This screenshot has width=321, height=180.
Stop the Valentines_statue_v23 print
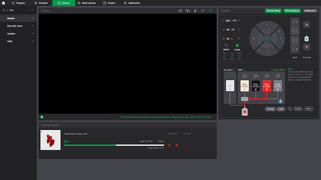177,145
